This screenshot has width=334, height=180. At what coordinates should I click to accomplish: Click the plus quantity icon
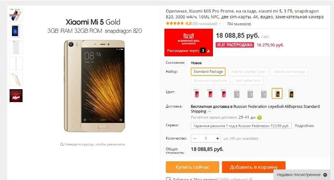(217, 139)
